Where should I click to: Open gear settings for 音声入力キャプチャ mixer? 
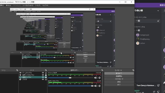[x=100, y=86]
